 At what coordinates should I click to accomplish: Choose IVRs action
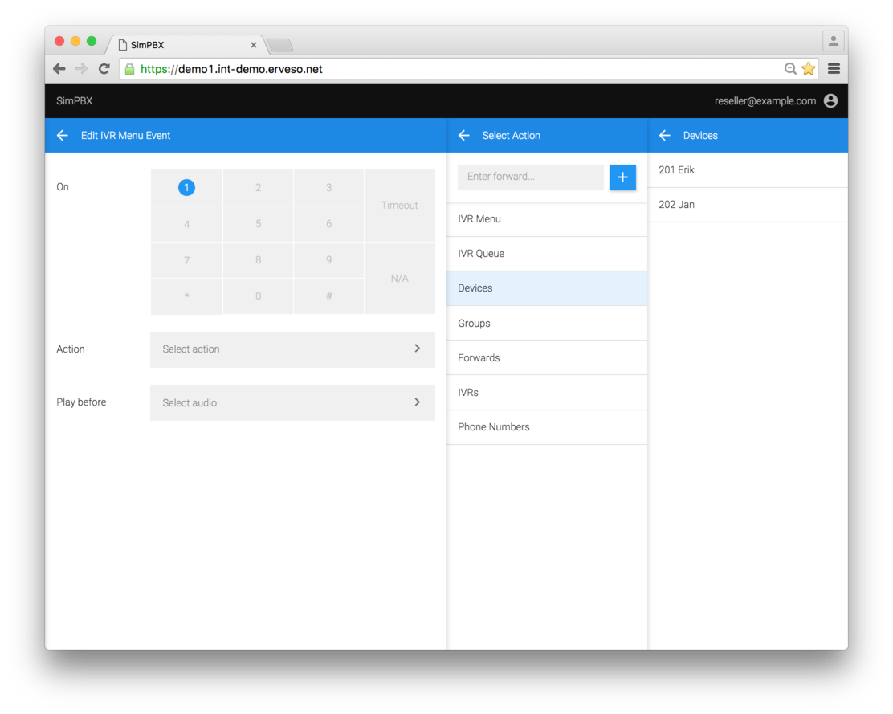(548, 393)
